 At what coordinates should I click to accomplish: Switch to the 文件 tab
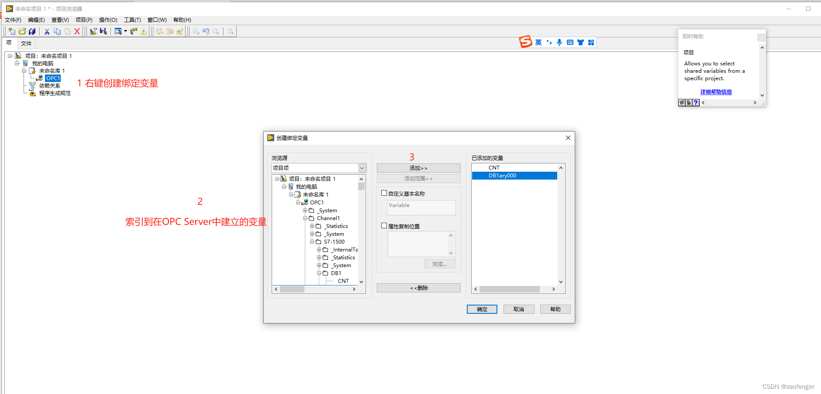(x=26, y=43)
